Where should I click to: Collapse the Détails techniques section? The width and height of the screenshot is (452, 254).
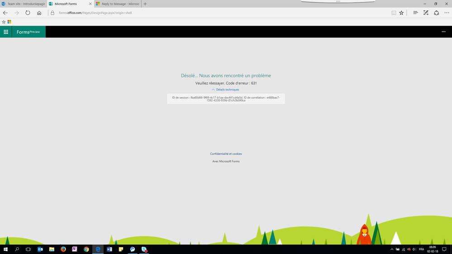[225, 89]
